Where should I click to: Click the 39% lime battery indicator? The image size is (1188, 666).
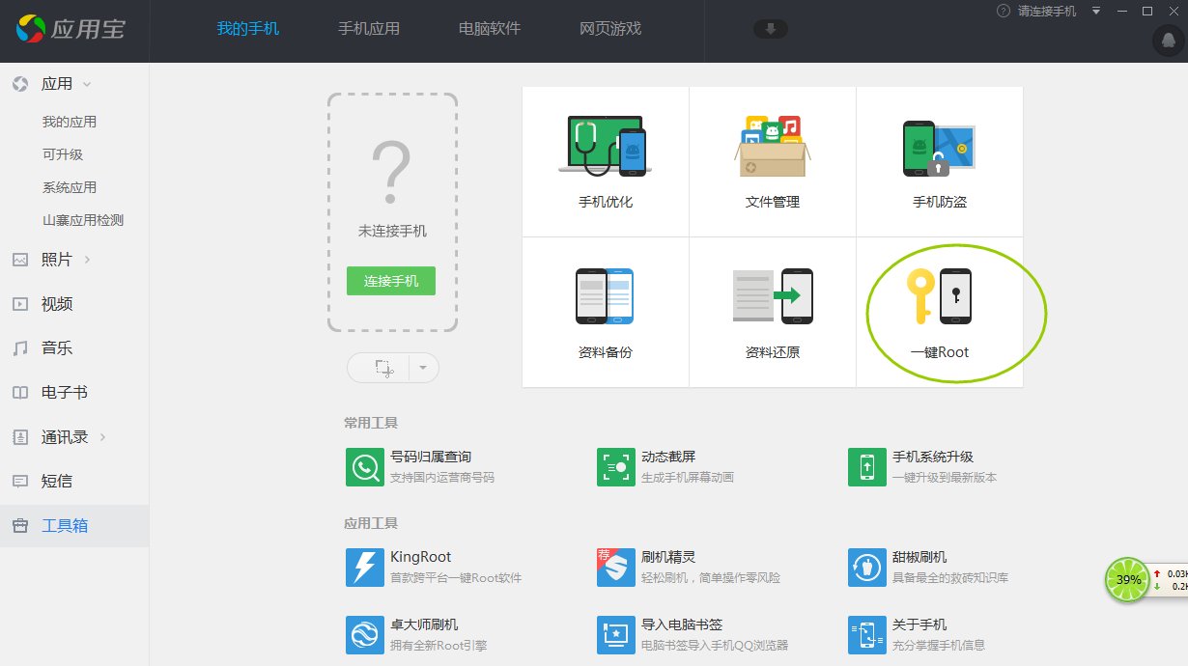click(x=1126, y=580)
